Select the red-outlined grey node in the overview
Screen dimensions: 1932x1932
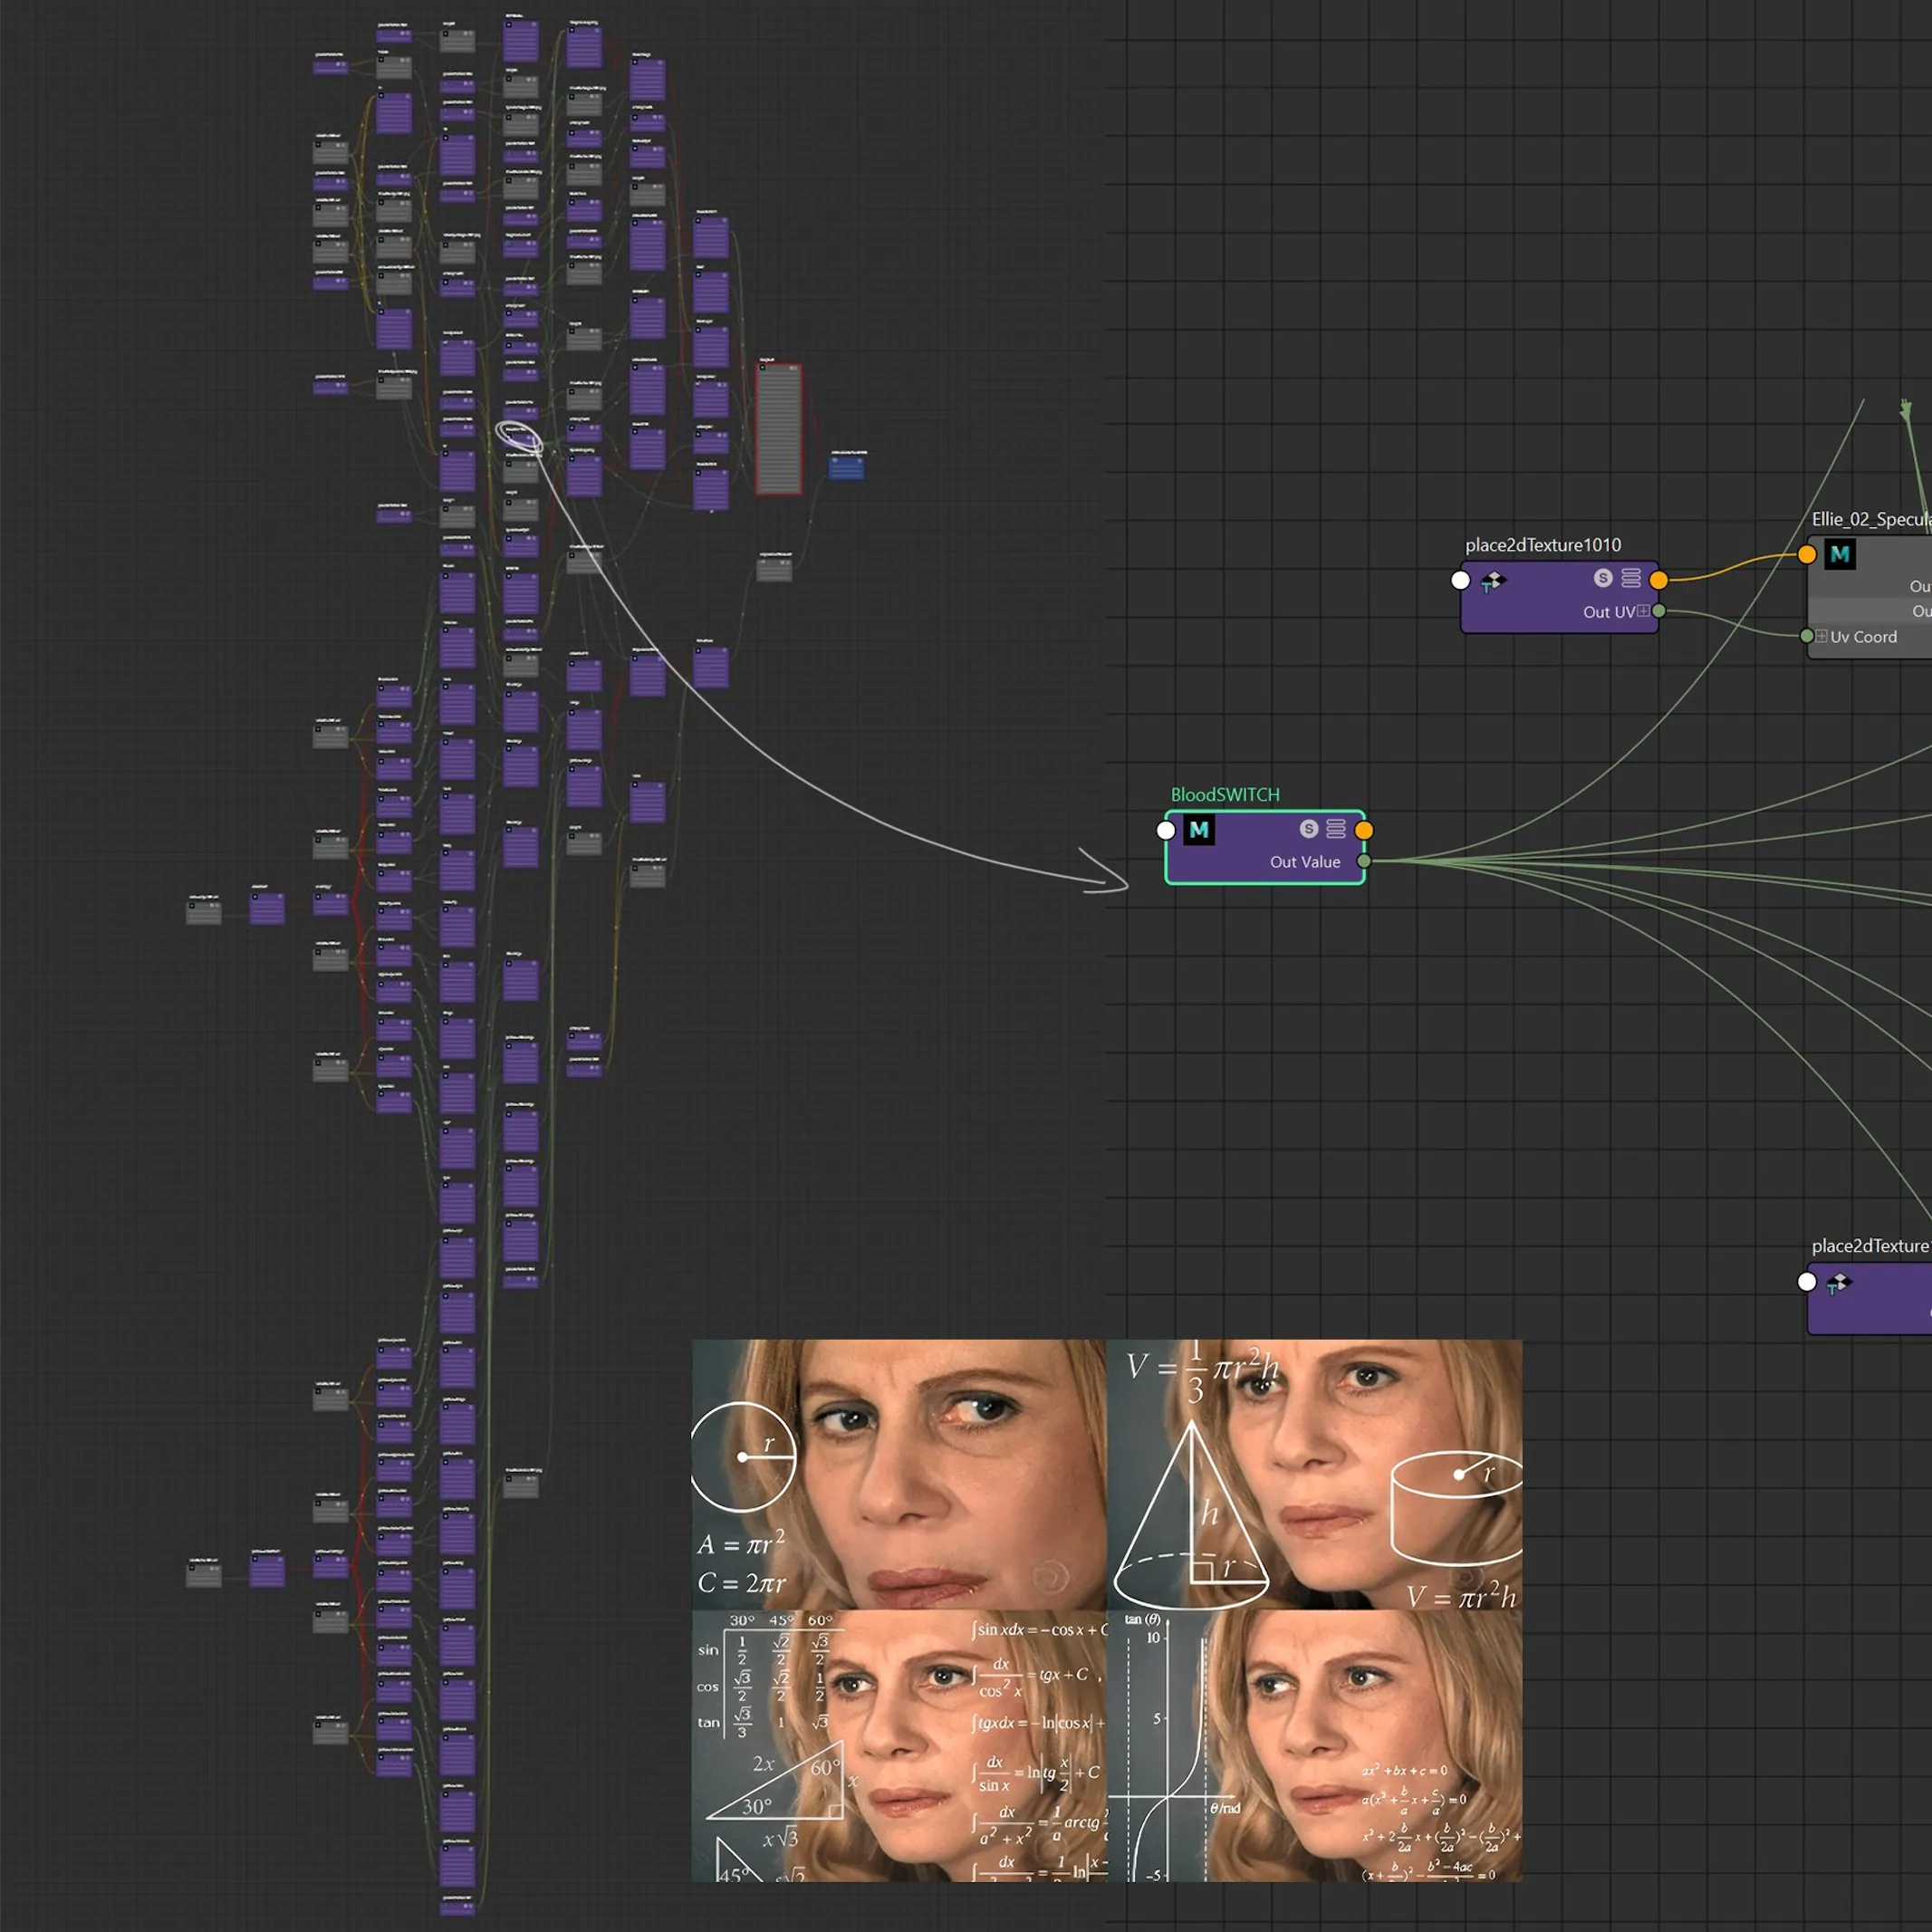tap(779, 429)
